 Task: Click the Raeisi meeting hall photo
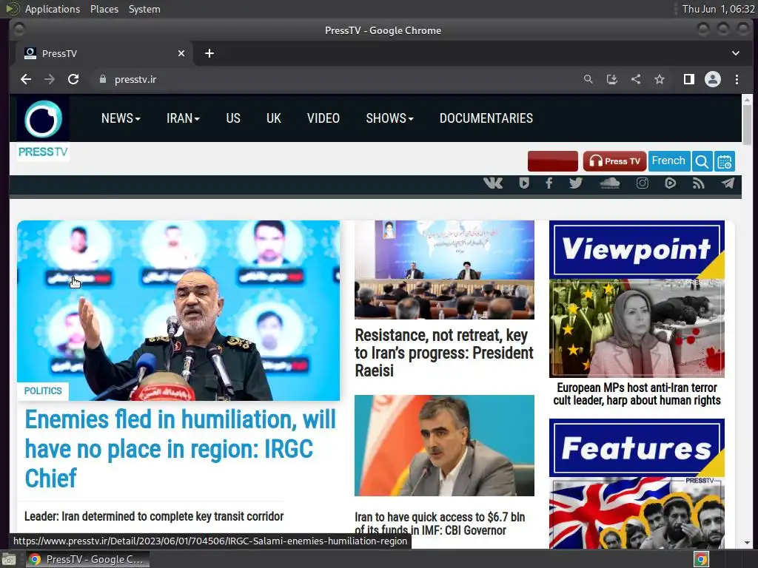444,269
